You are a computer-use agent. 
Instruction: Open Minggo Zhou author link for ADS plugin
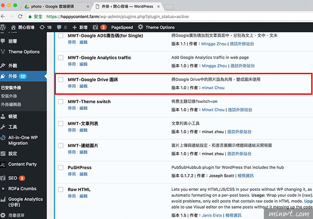[214, 44]
